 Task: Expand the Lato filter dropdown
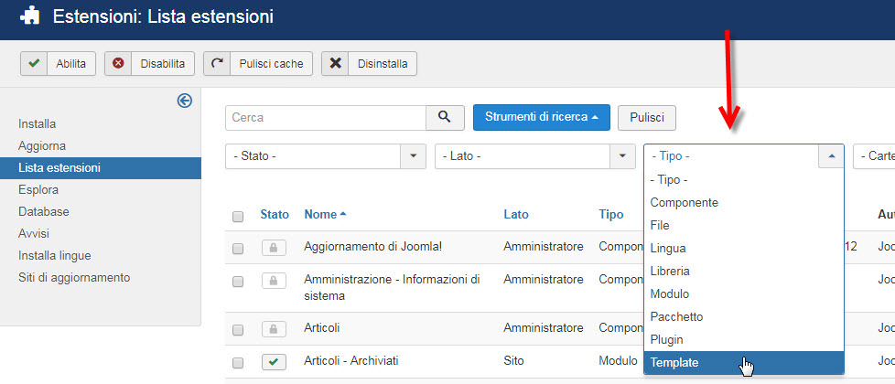coord(534,156)
